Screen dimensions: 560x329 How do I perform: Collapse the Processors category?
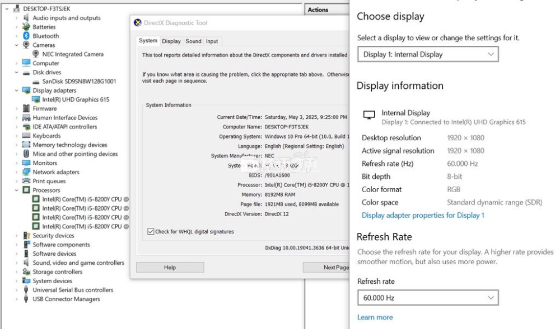click(x=16, y=190)
